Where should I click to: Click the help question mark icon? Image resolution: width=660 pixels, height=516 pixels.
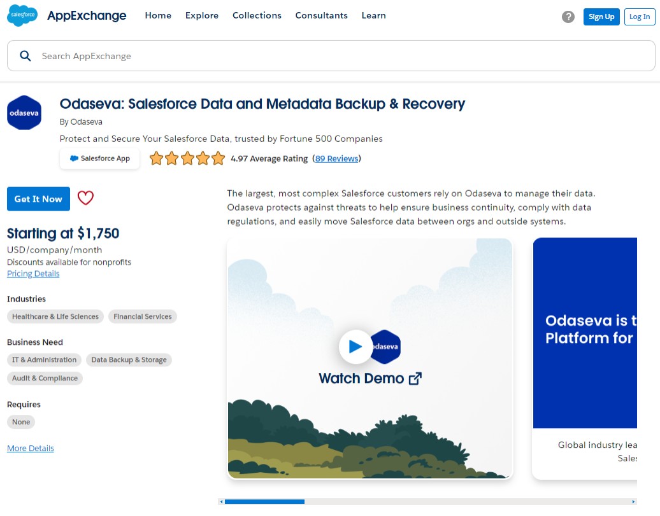[568, 17]
